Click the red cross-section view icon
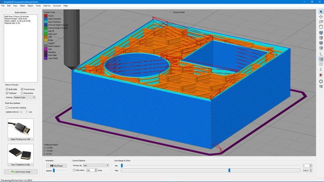 point(321,75)
